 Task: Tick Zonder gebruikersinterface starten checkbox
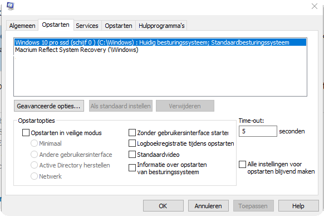pos(132,132)
